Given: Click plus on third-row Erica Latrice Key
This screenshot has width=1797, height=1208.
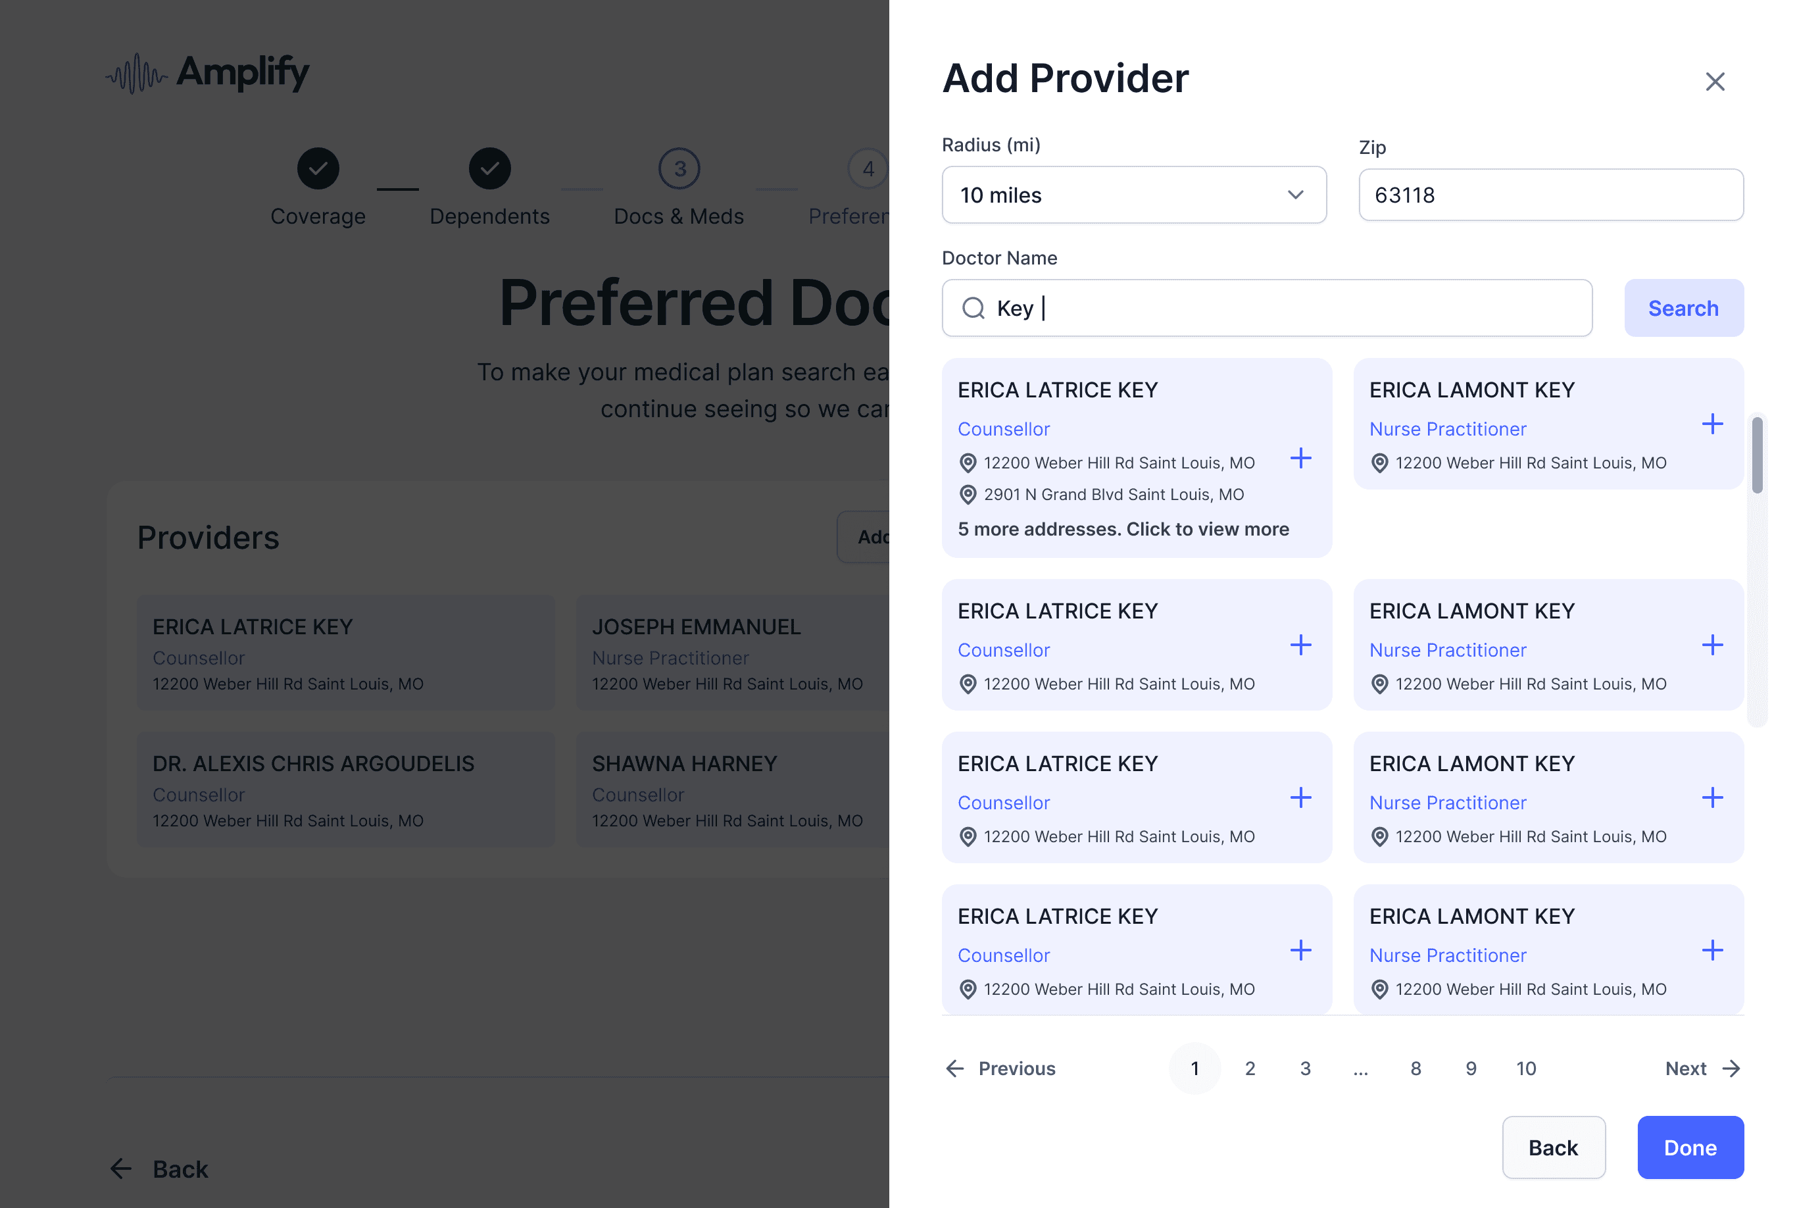Looking at the screenshot, I should [1300, 797].
